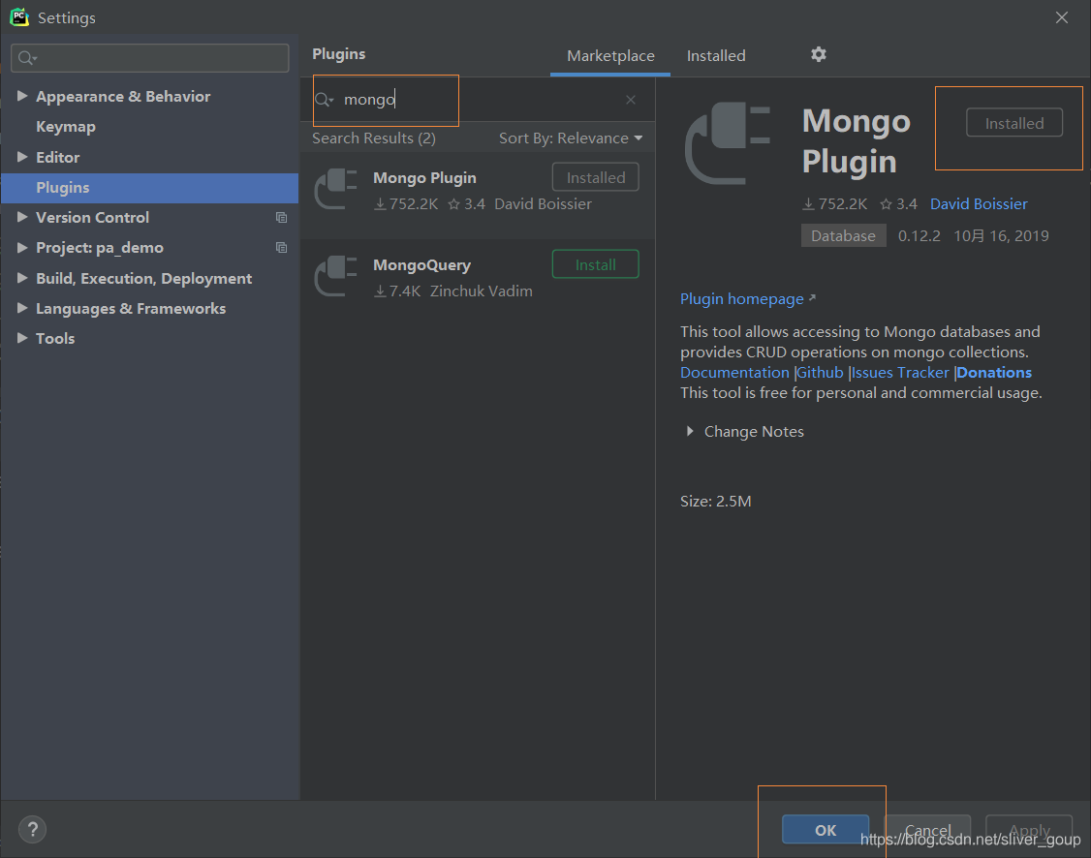This screenshot has height=858, width=1091.
Task: Click the magnifier icon in plugin search box
Action: tap(324, 99)
